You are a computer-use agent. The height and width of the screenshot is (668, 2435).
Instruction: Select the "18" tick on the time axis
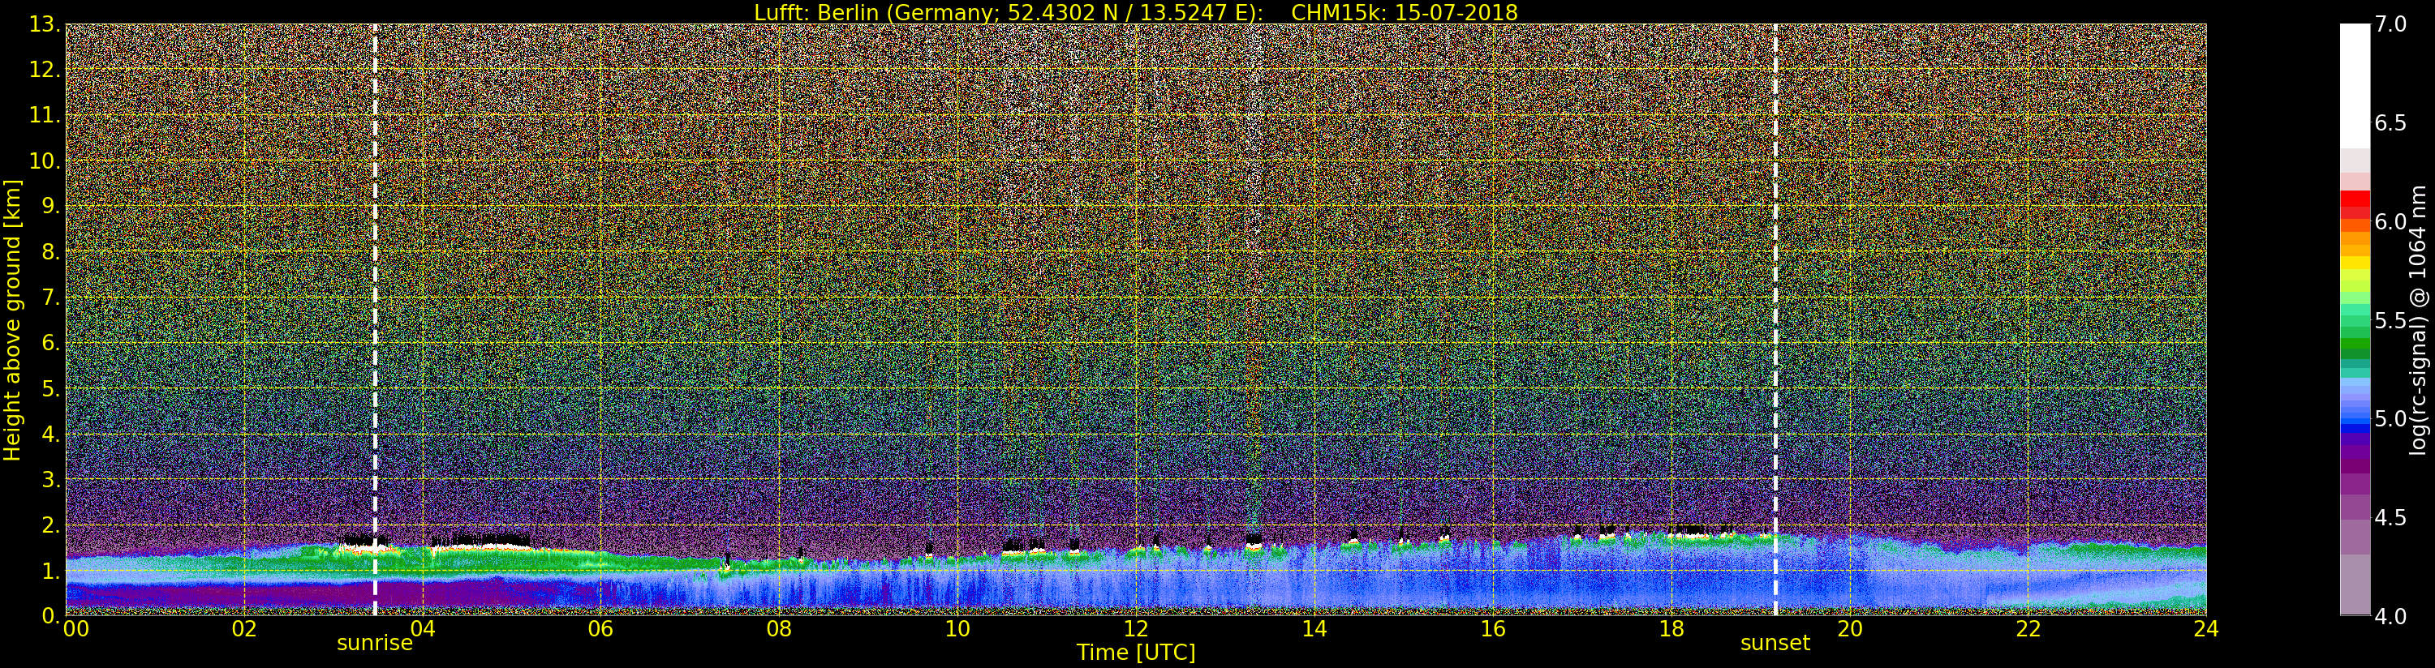point(1671,629)
